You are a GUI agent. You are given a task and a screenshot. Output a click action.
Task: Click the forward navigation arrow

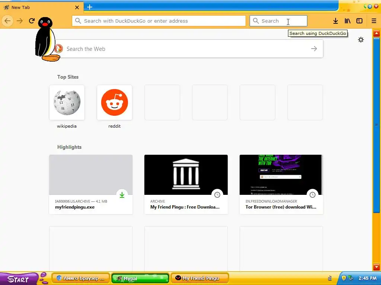19,21
